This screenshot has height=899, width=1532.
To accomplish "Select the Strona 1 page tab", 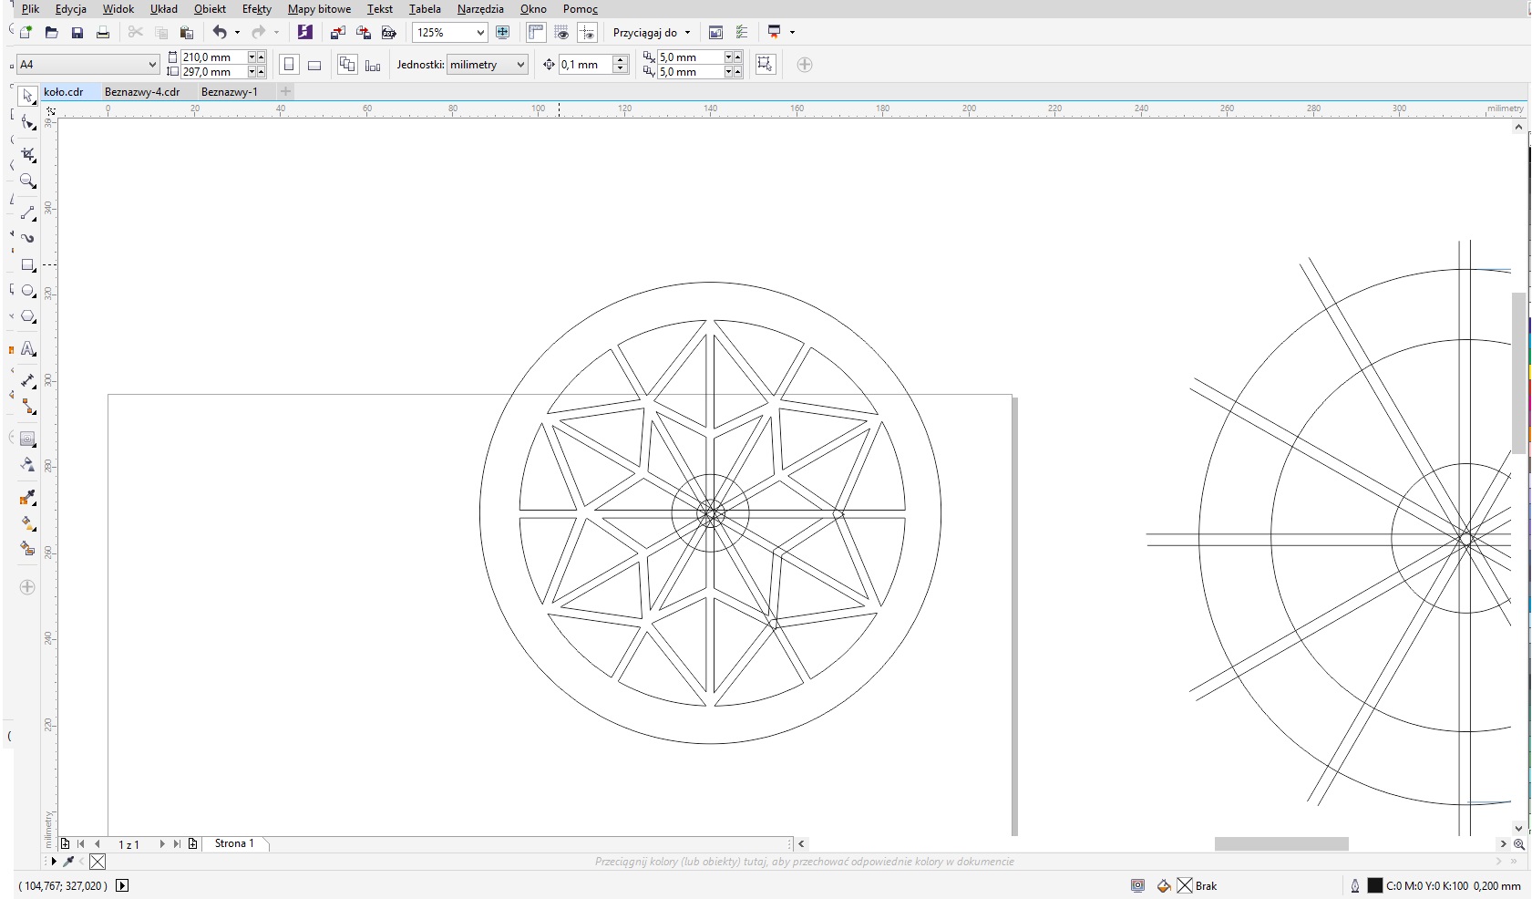I will point(234,843).
